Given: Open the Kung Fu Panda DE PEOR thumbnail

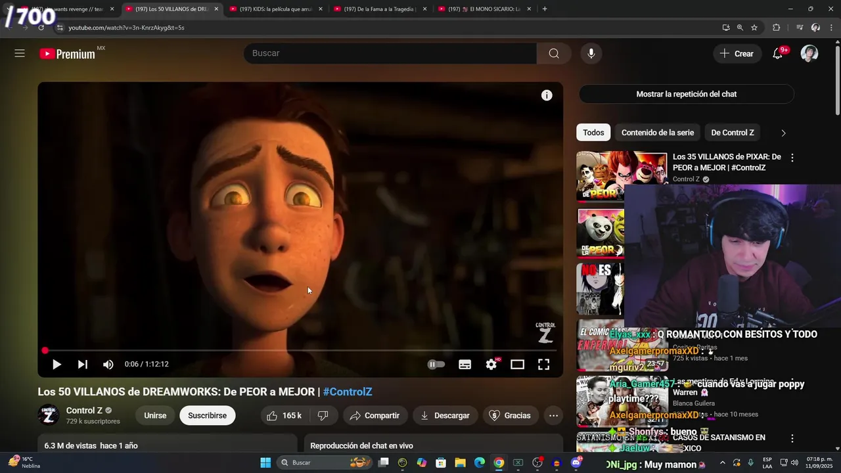Looking at the screenshot, I should (601, 233).
